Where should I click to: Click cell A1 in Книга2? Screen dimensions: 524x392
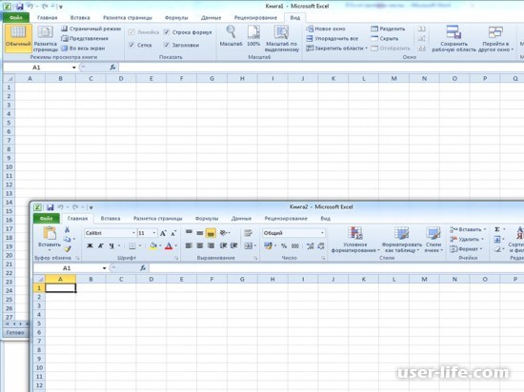60,288
